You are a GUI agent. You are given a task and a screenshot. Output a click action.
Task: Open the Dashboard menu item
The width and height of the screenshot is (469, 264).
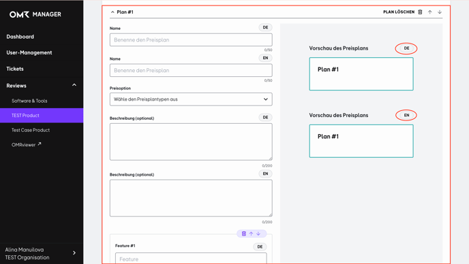pyautogui.click(x=20, y=37)
